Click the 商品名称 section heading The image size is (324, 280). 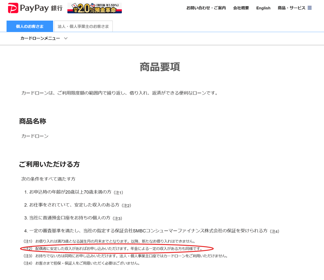coord(33,121)
